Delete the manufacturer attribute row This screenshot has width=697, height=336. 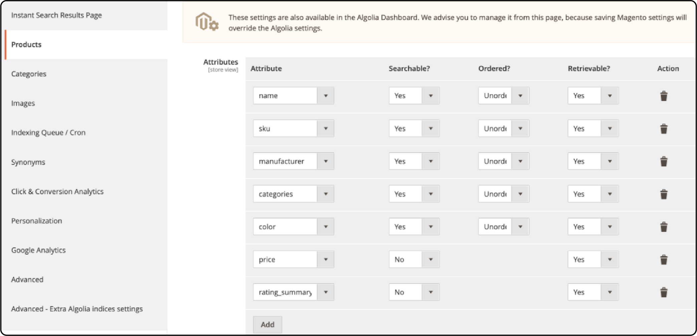tap(664, 161)
